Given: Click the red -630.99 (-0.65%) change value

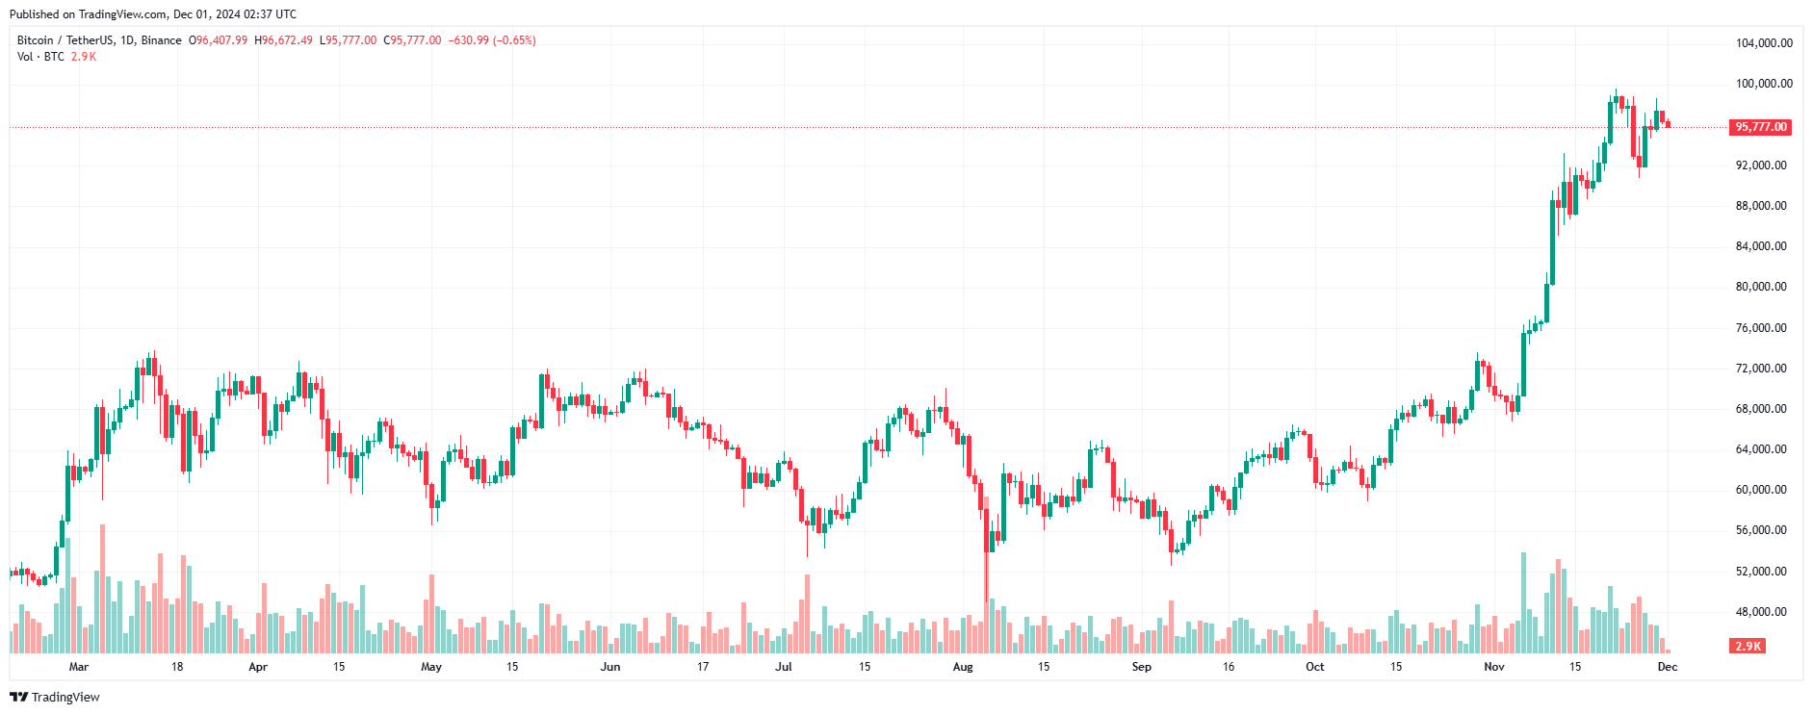Looking at the screenshot, I should 492,40.
